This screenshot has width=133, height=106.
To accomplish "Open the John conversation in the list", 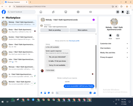I will tap(19, 61).
